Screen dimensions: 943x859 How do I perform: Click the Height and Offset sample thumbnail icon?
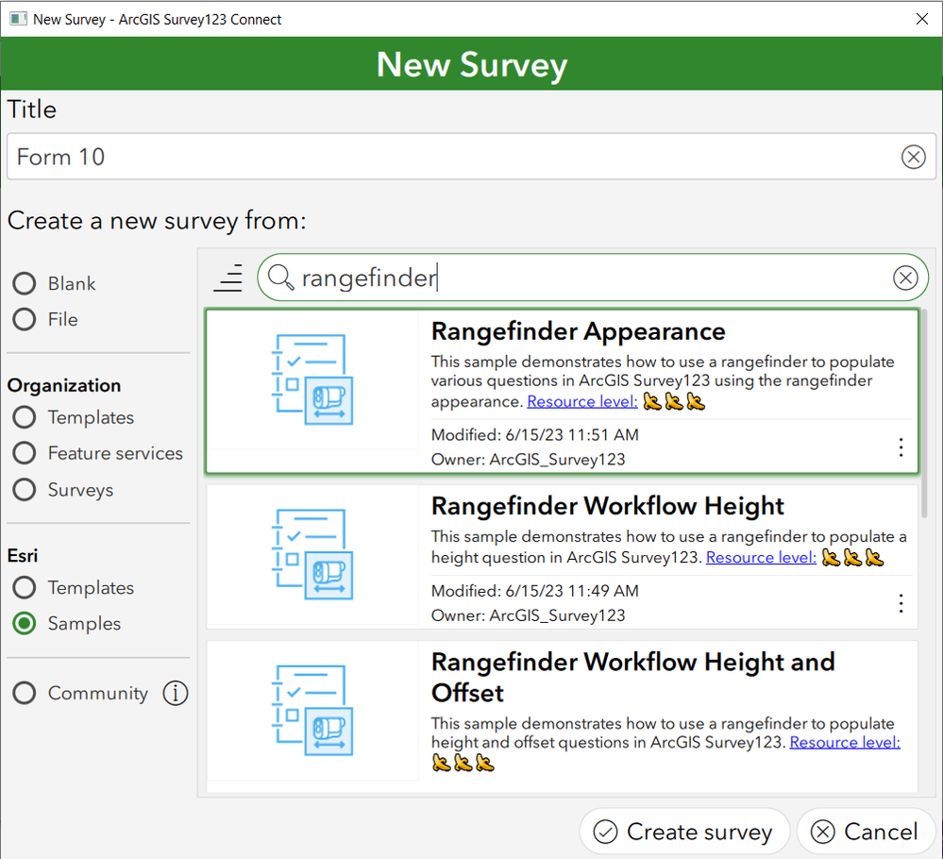tap(312, 711)
